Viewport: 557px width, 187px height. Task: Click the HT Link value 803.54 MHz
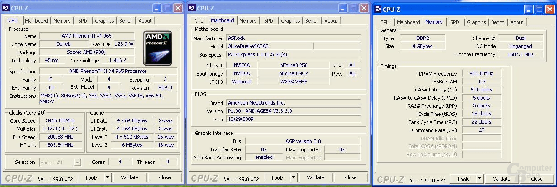click(60, 145)
